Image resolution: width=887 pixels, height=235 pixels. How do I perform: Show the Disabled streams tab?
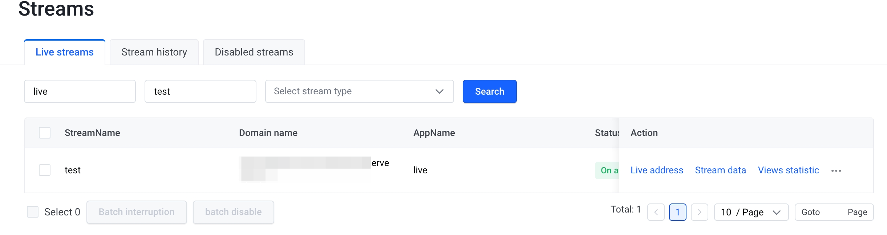[254, 52]
